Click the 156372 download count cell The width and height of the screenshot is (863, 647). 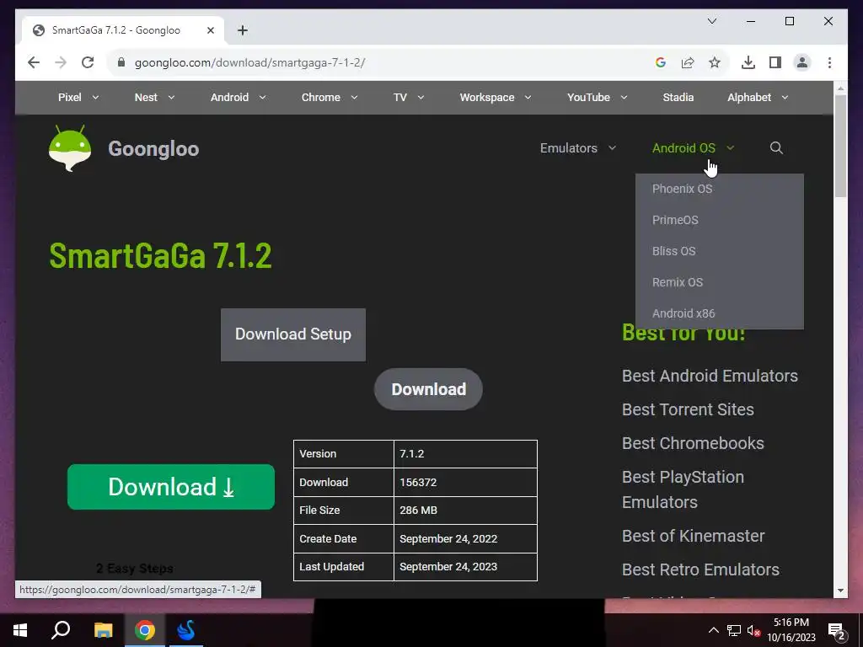click(x=465, y=482)
